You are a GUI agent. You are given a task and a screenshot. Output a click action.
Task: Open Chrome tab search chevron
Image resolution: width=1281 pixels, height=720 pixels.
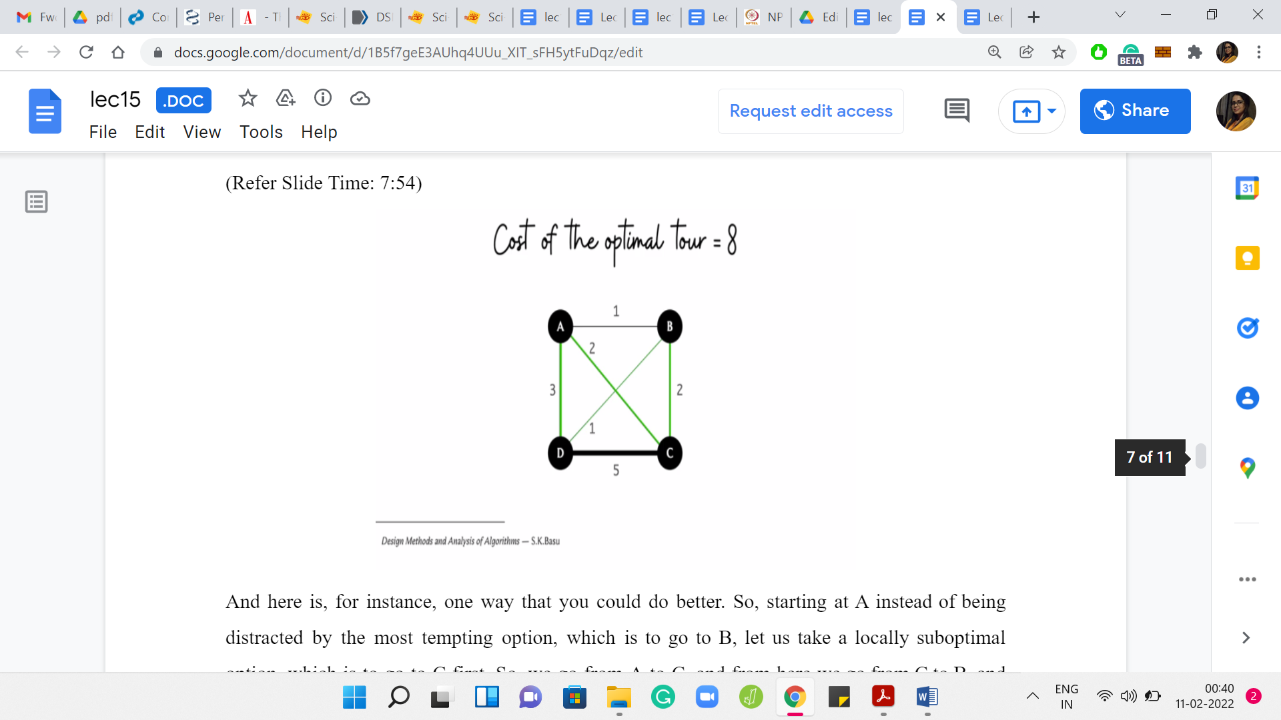click(1120, 15)
